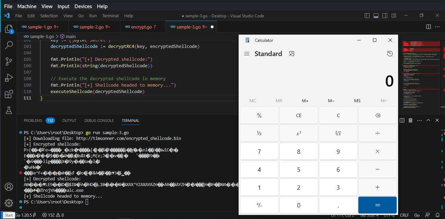Maximize the terminal panel with chevron
445x219 pixels.
(428, 120)
